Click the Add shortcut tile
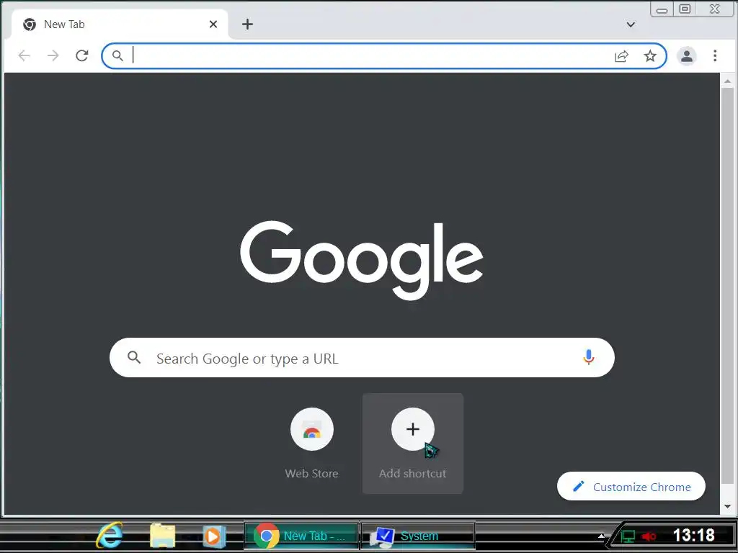 413,444
